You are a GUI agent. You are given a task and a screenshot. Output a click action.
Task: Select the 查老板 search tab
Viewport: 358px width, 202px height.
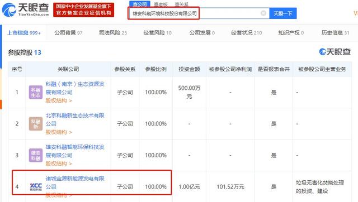coord(161,4)
